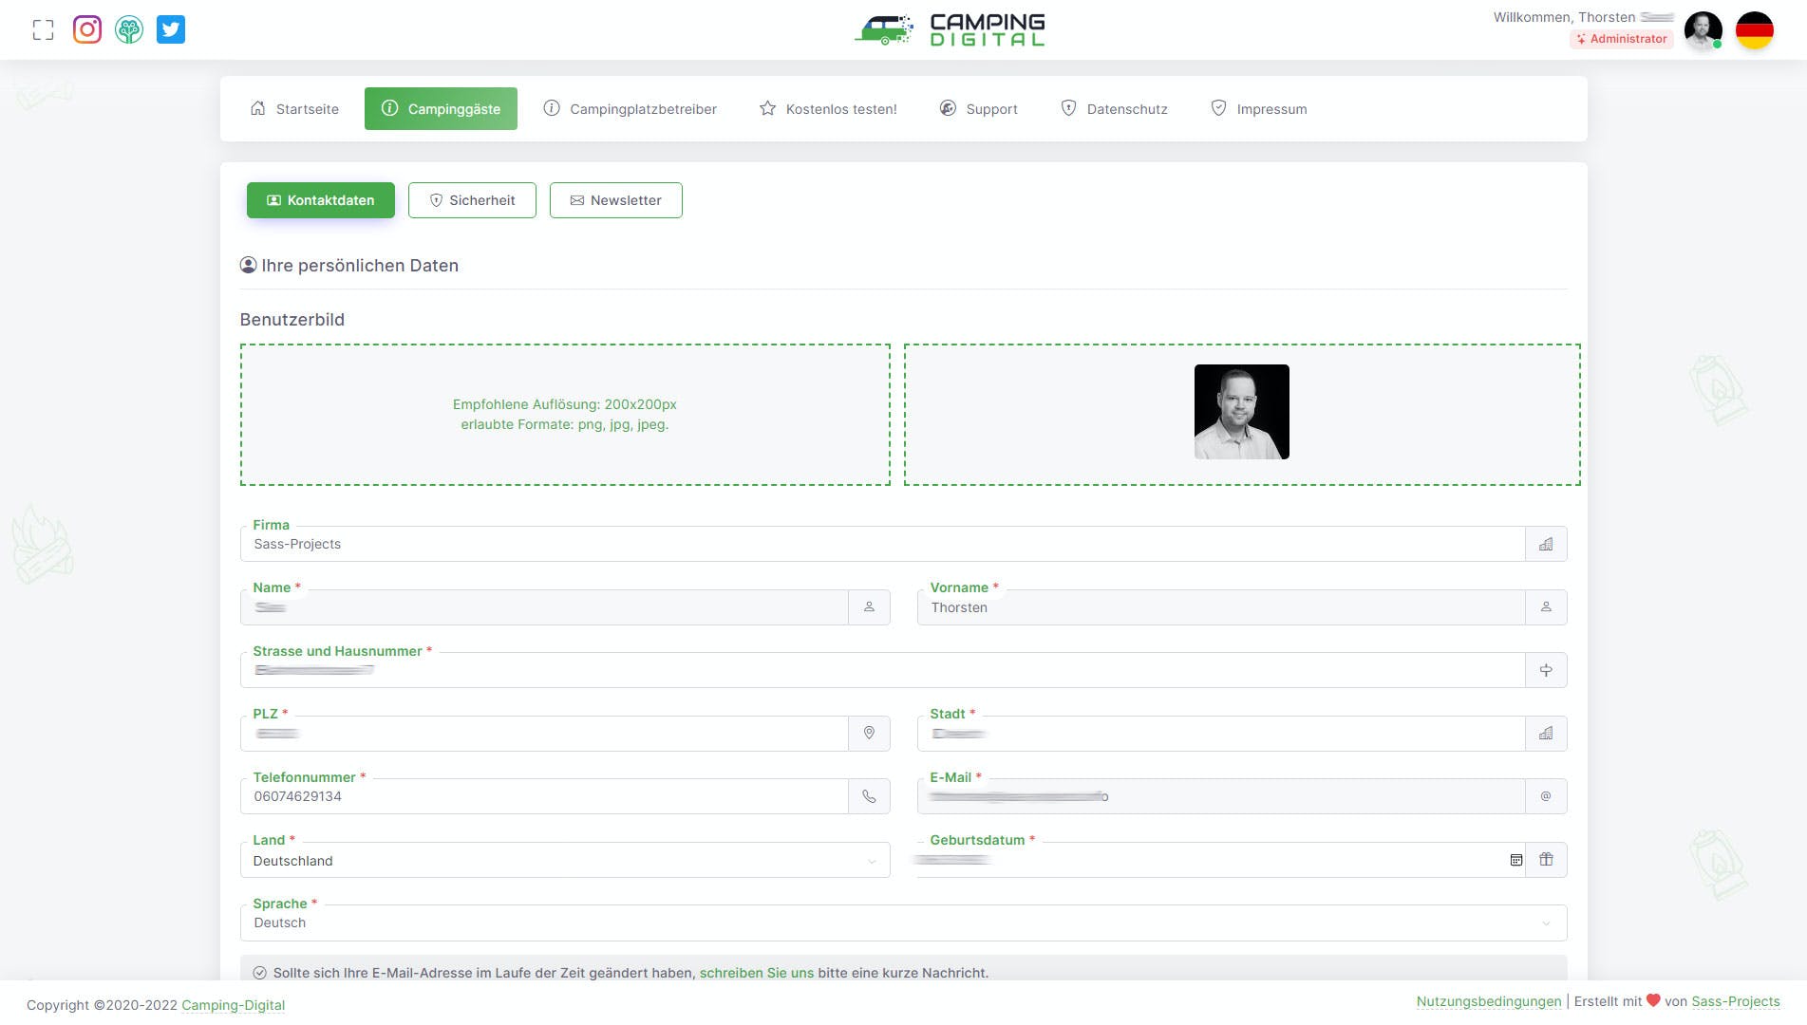Focus the Vorname input field
This screenshot has height=1025, width=1807.
1221,607
